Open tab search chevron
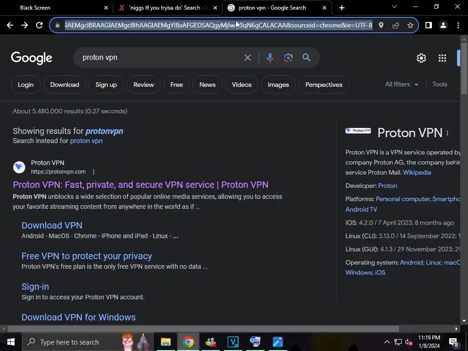This screenshot has height=351, width=468. 394,6
